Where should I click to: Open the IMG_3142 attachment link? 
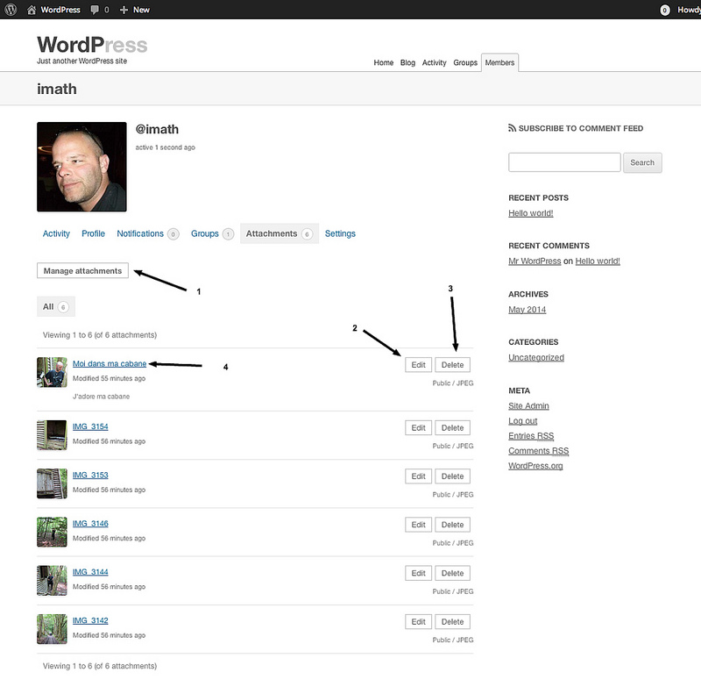tap(90, 620)
